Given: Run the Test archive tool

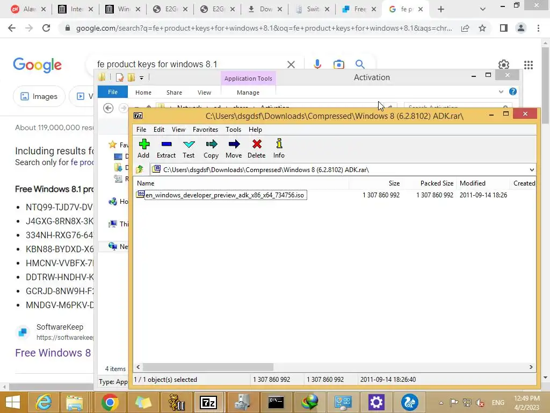Looking at the screenshot, I should (189, 148).
